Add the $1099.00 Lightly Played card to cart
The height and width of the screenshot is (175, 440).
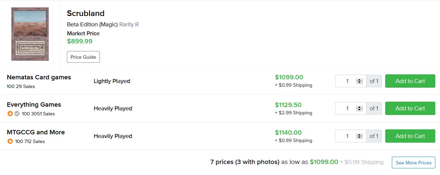410,81
